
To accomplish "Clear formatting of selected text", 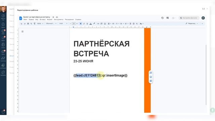I will click(137, 24).
